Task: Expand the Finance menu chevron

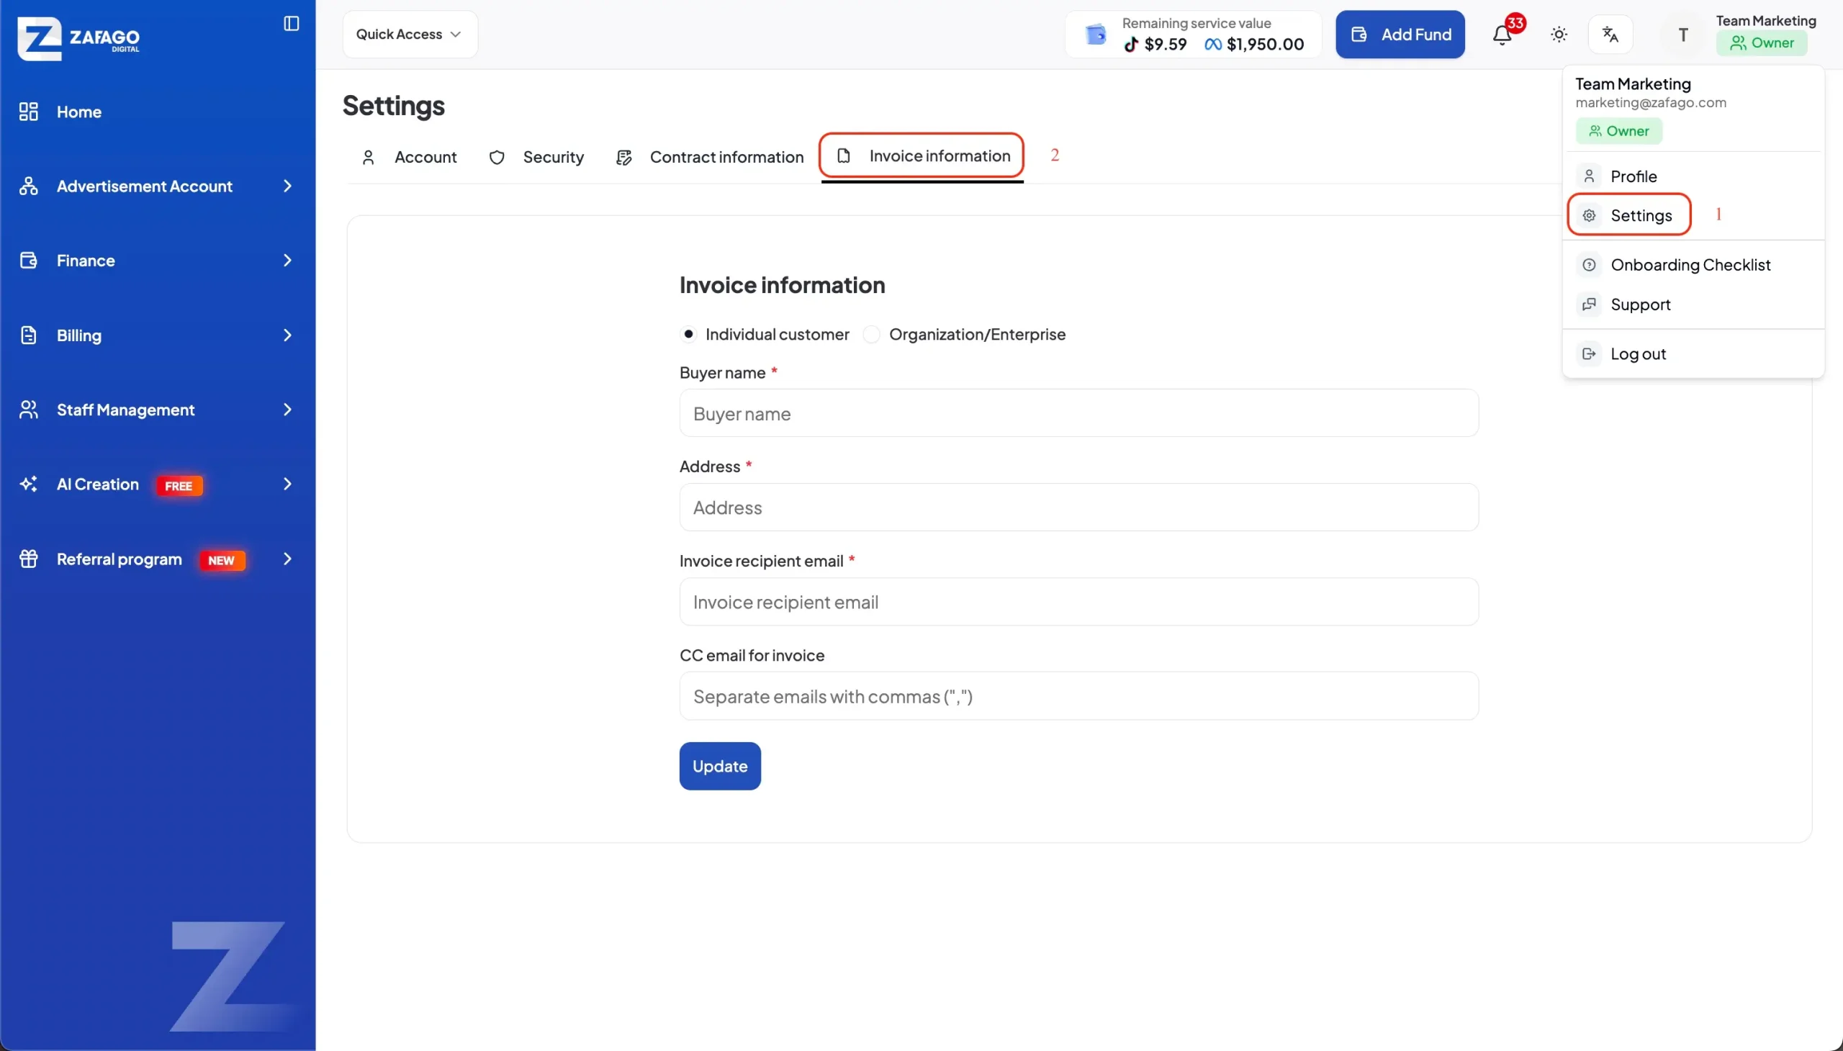Action: pos(287,261)
